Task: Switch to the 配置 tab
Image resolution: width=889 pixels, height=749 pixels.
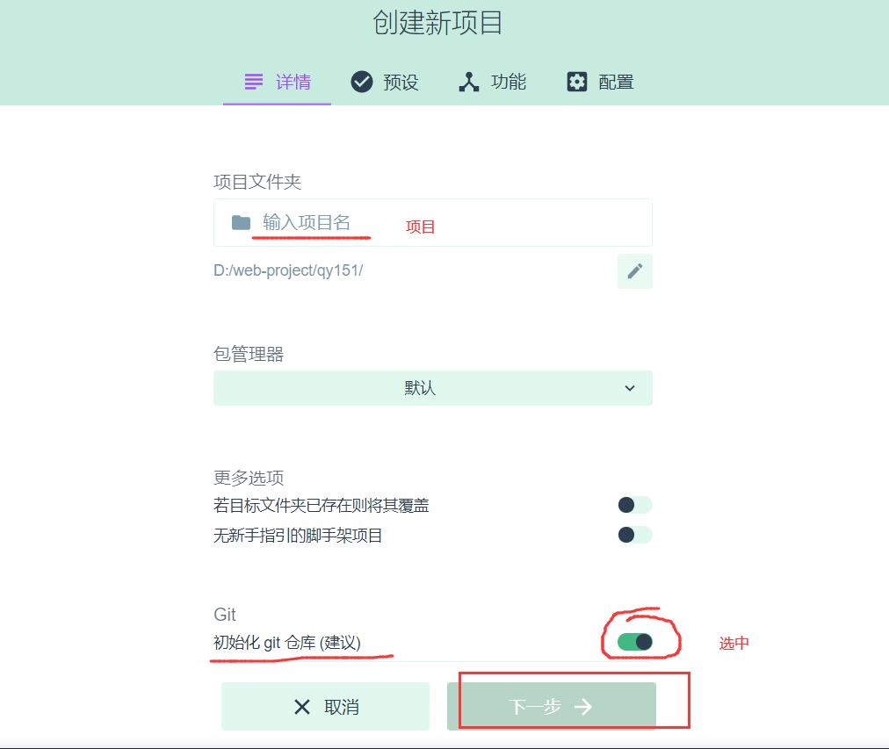Action: click(x=600, y=83)
